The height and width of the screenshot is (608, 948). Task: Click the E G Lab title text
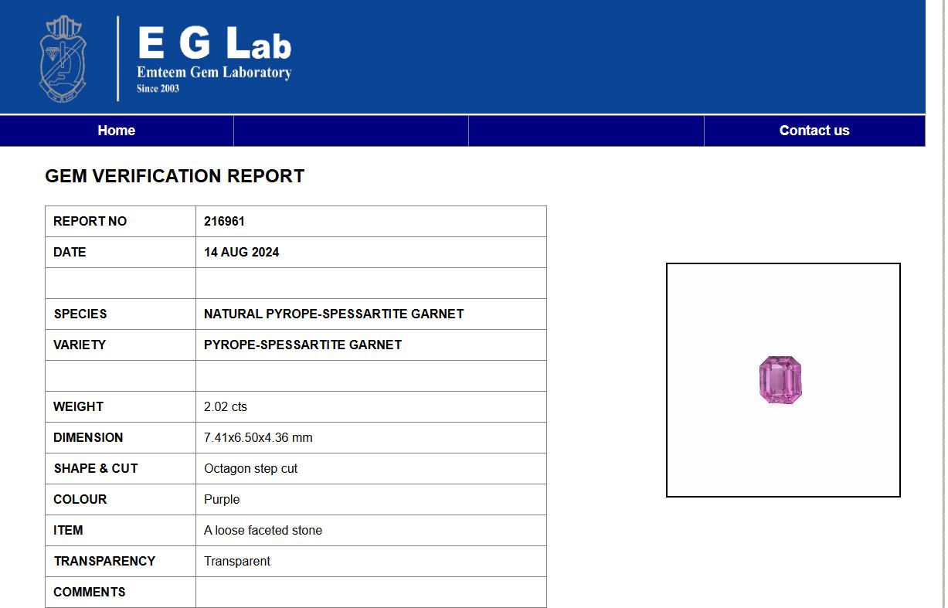(214, 43)
